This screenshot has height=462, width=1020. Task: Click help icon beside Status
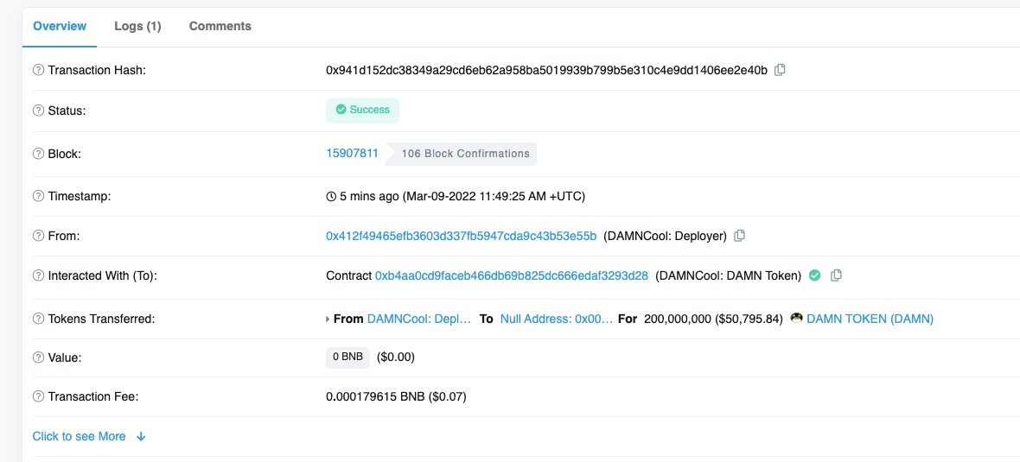[38, 111]
